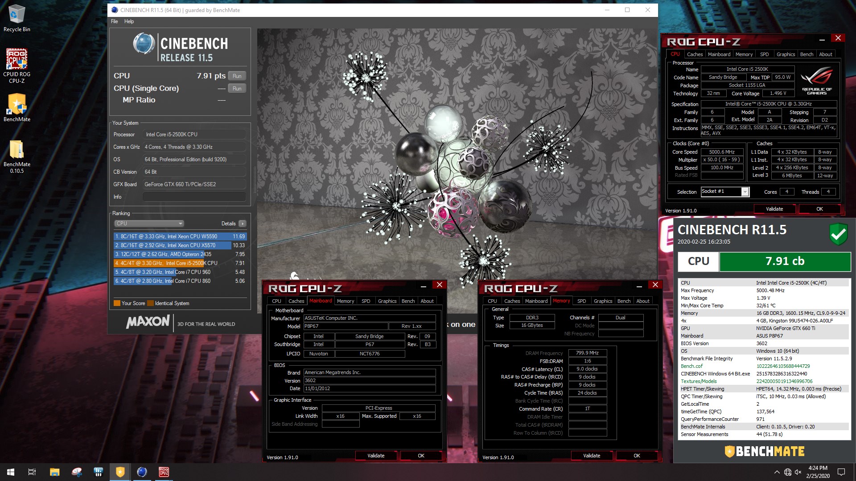Image resolution: width=856 pixels, height=481 pixels.
Task: Click the green 7.91 cb score bar
Action: [x=785, y=261]
